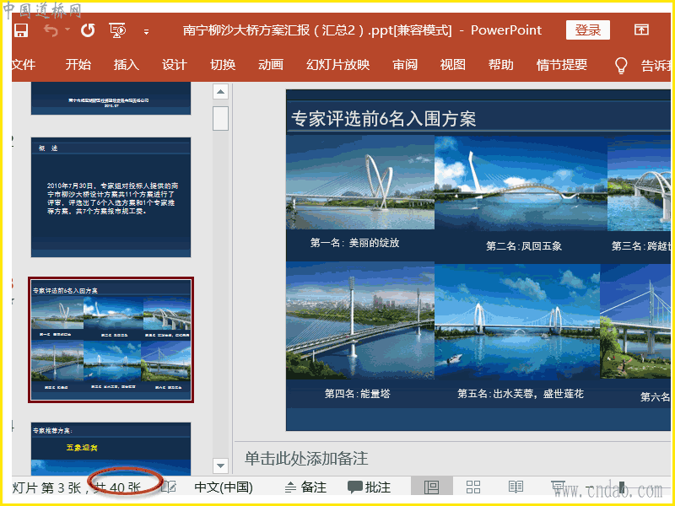
Task: Toggle the Comments pane (批注)
Action: coord(370,487)
